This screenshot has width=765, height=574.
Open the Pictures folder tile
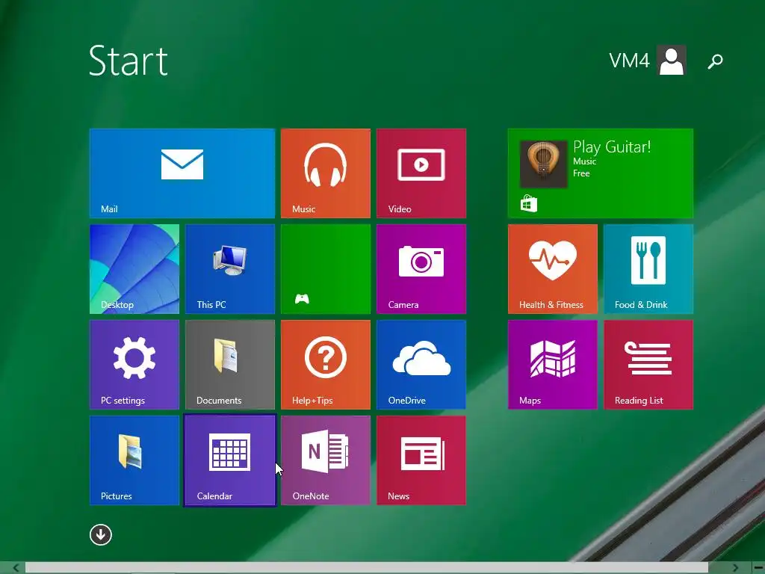[134, 460]
